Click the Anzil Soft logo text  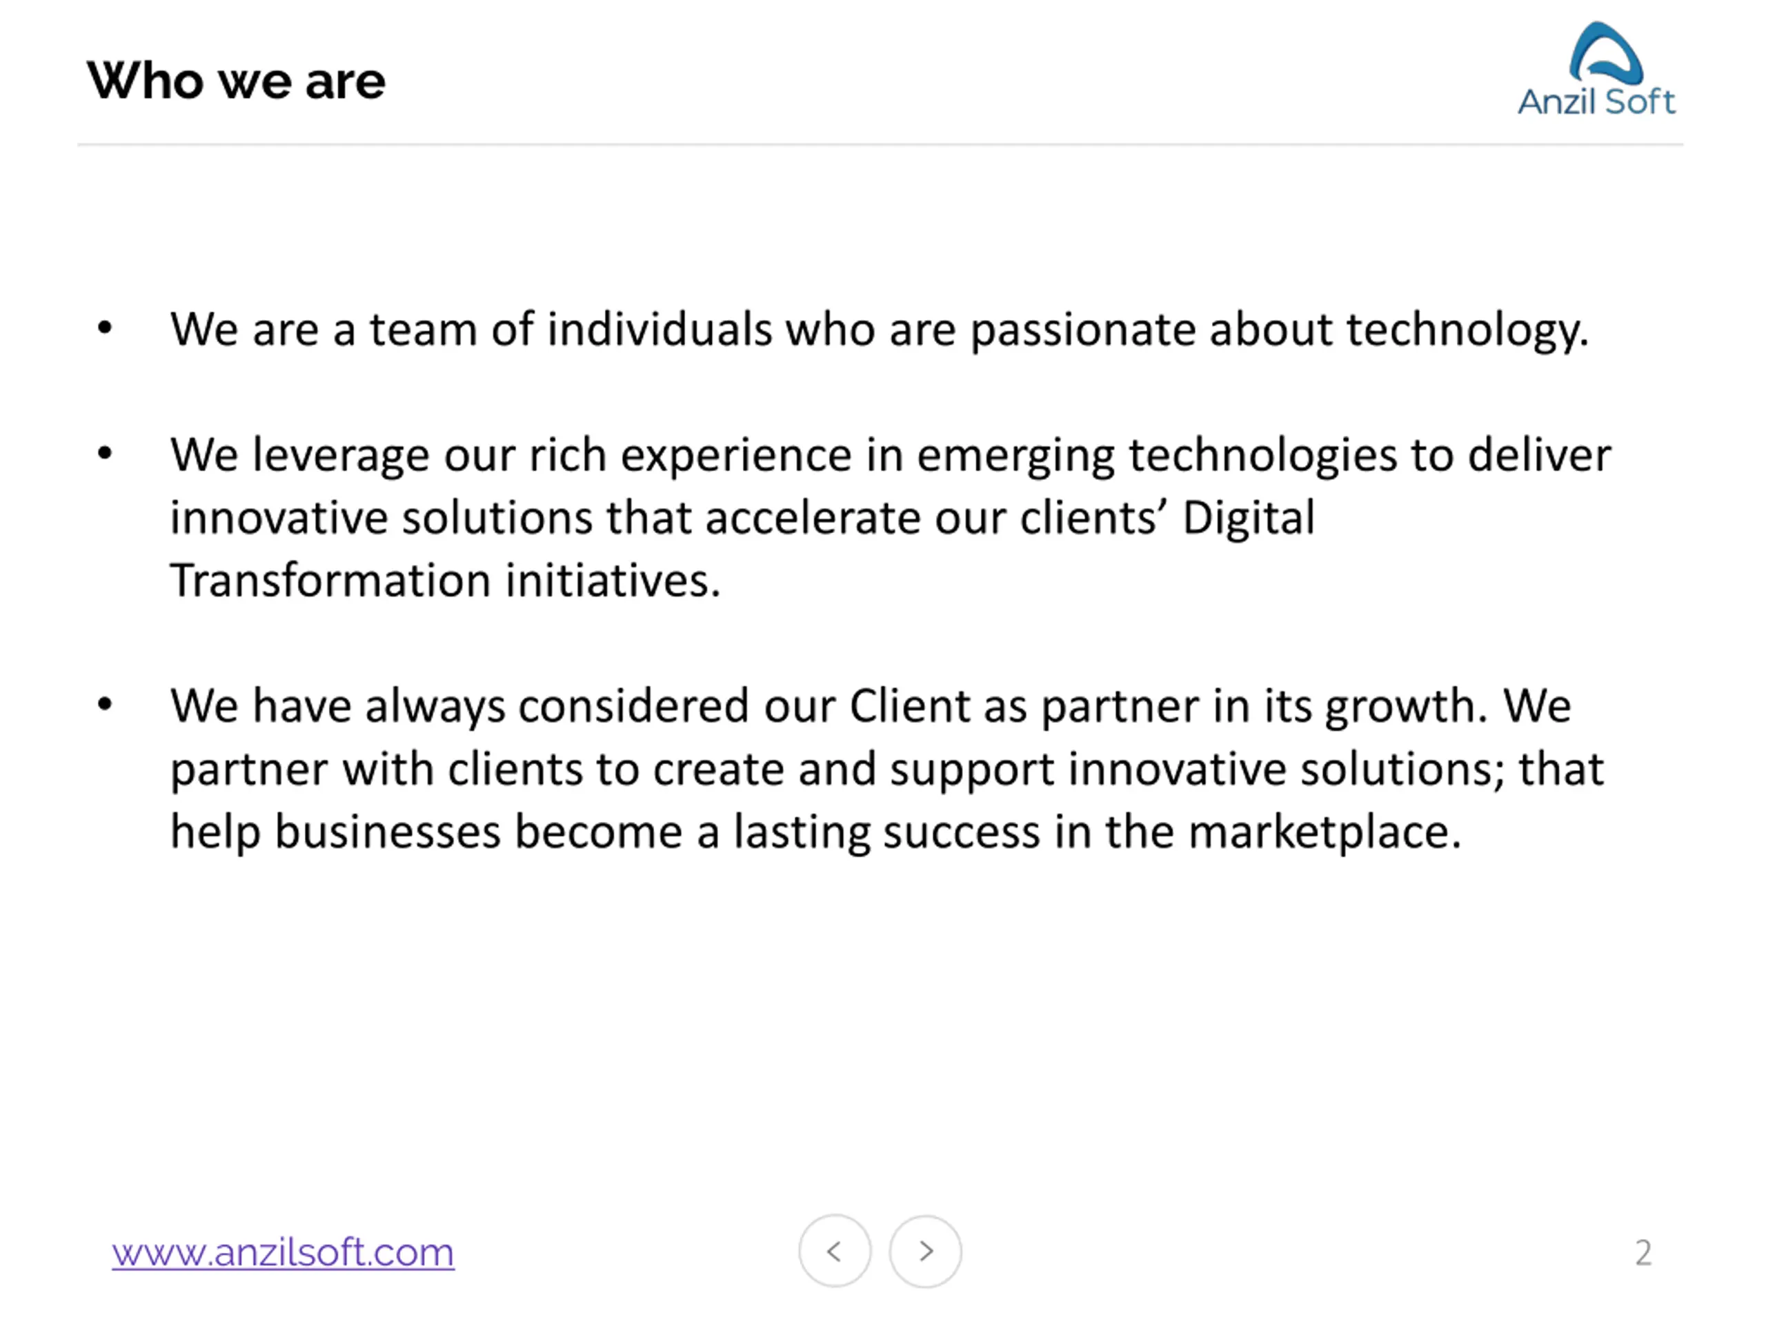tap(1596, 101)
